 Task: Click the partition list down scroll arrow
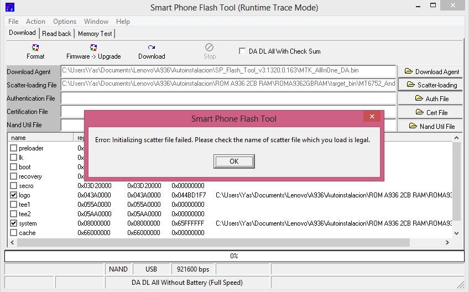[x=456, y=233]
